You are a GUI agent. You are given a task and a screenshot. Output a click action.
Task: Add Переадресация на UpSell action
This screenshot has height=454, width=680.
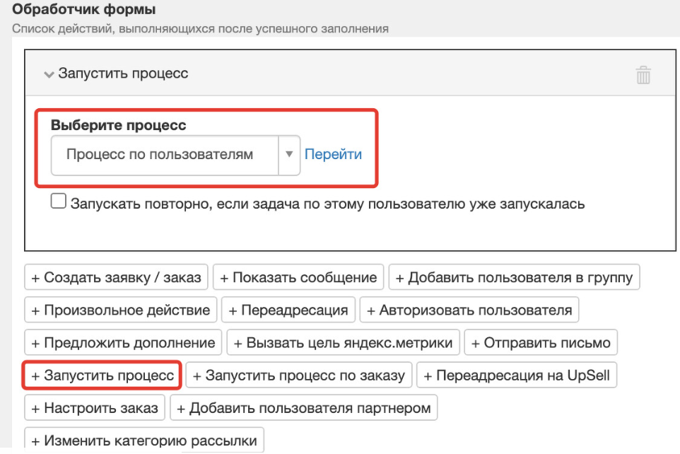click(517, 376)
